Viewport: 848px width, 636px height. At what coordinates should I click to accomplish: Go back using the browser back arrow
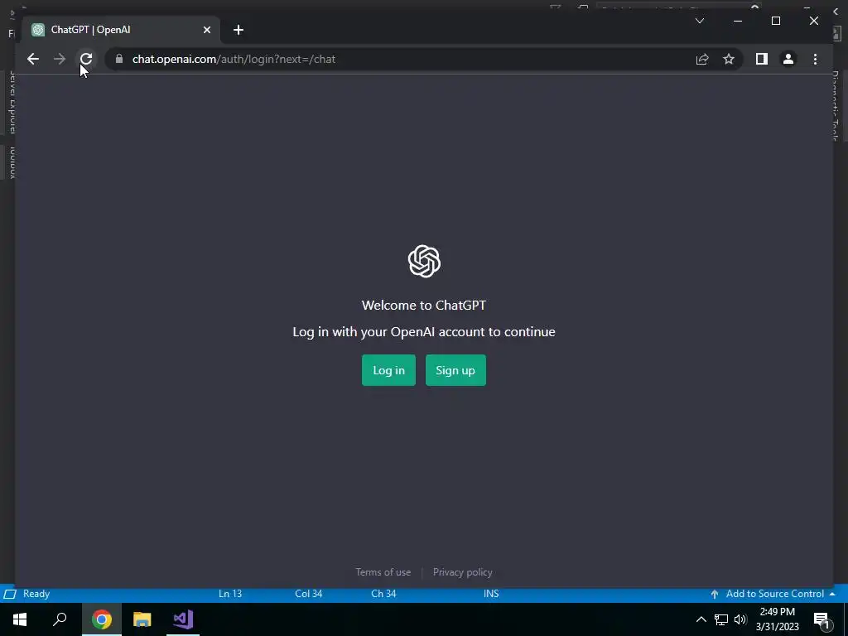tap(33, 59)
